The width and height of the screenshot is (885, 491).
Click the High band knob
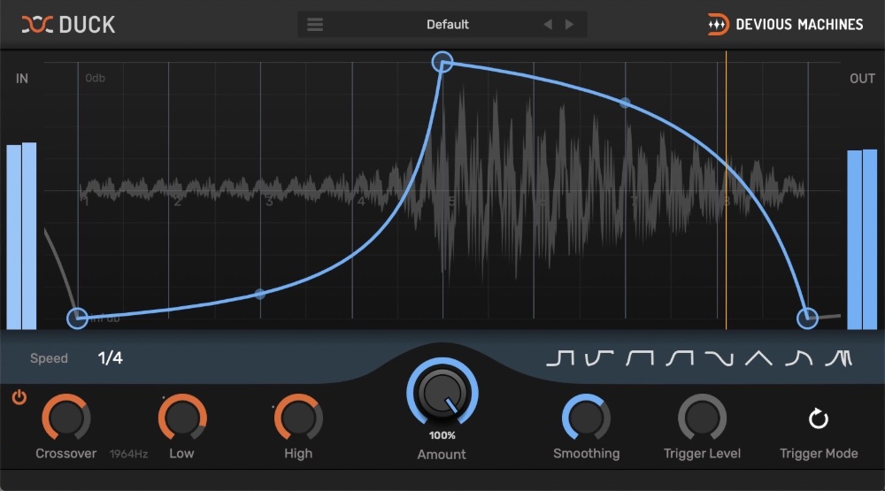(x=298, y=418)
